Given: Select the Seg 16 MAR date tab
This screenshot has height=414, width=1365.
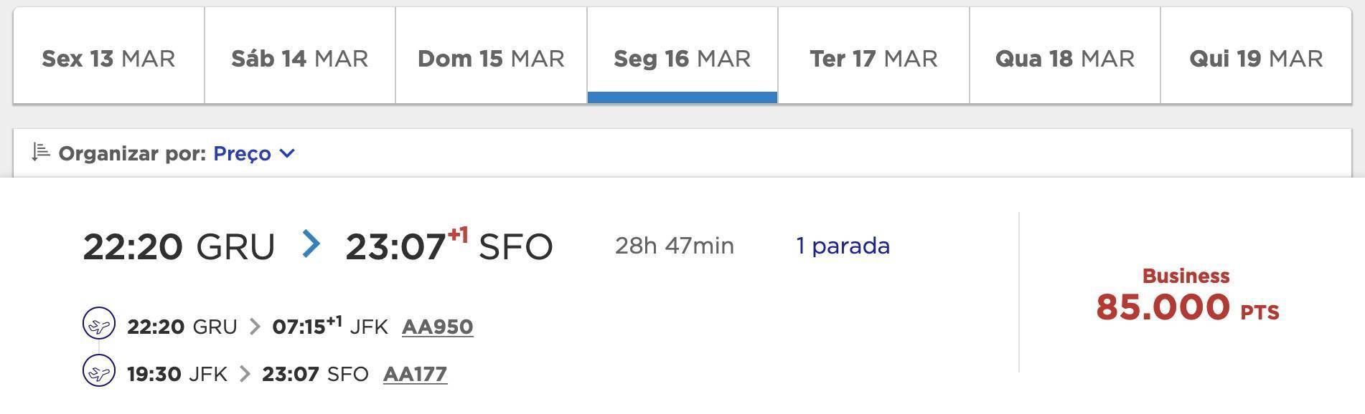Looking at the screenshot, I should pos(682,56).
